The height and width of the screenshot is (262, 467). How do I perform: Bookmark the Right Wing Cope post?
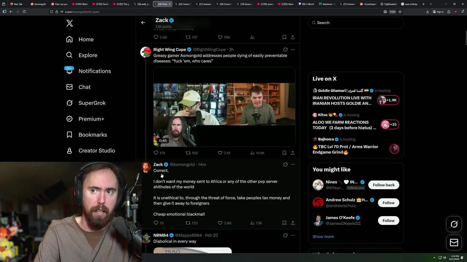click(284, 153)
